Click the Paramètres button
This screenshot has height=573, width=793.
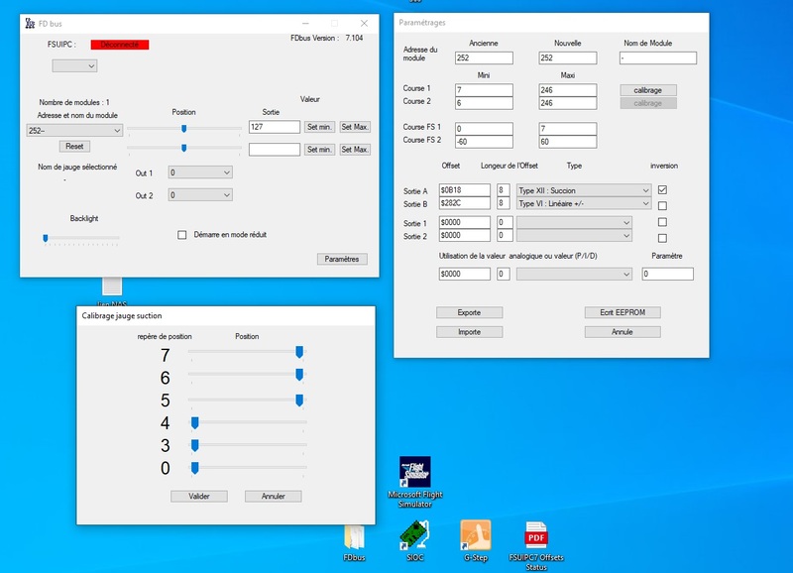(x=343, y=259)
